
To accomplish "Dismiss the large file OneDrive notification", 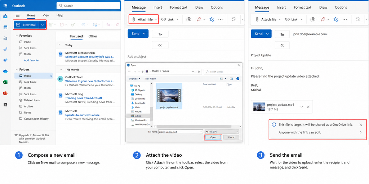I will coord(361,125).
